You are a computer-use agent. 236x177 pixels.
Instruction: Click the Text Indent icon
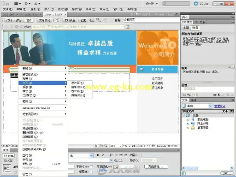point(126,155)
